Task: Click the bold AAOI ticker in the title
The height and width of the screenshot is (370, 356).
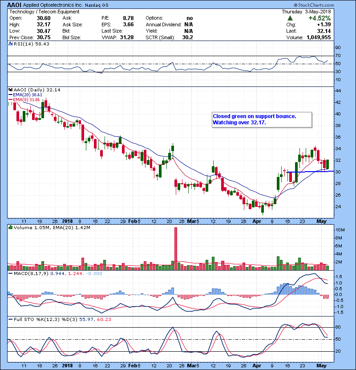Action: 14,5
